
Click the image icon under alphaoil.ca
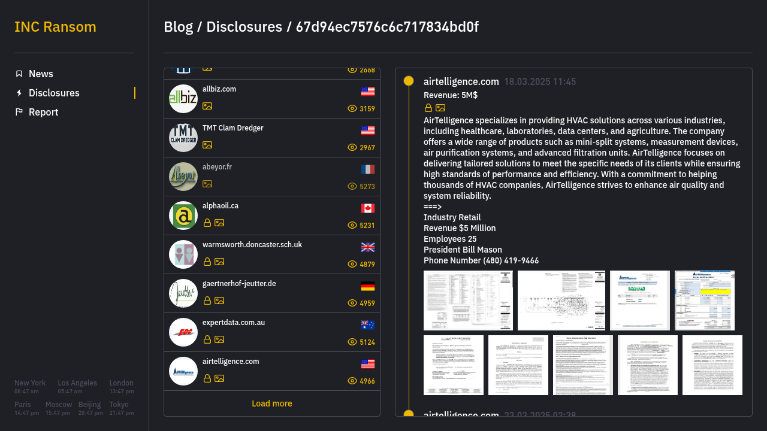pyautogui.click(x=219, y=223)
